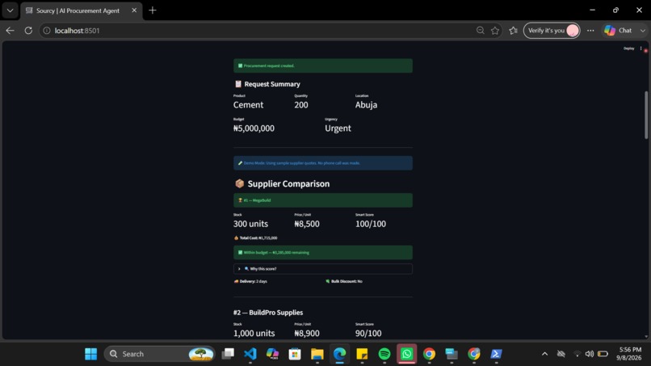Open PowerShell from the taskbar

point(496,354)
